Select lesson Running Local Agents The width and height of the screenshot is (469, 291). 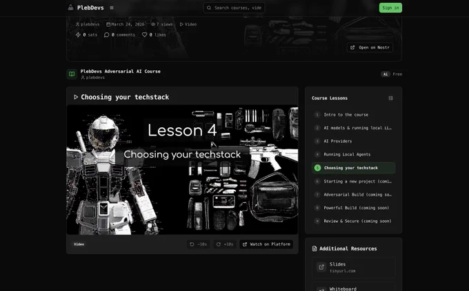[x=353, y=154]
